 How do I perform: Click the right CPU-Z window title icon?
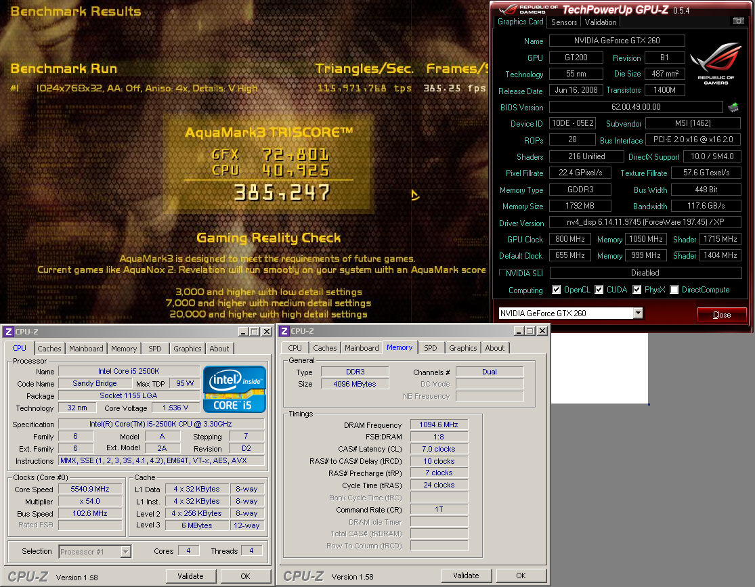tap(284, 331)
